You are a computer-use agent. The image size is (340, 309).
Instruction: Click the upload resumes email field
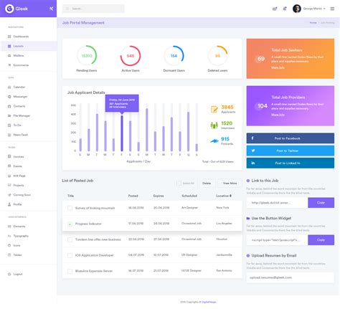point(291,277)
